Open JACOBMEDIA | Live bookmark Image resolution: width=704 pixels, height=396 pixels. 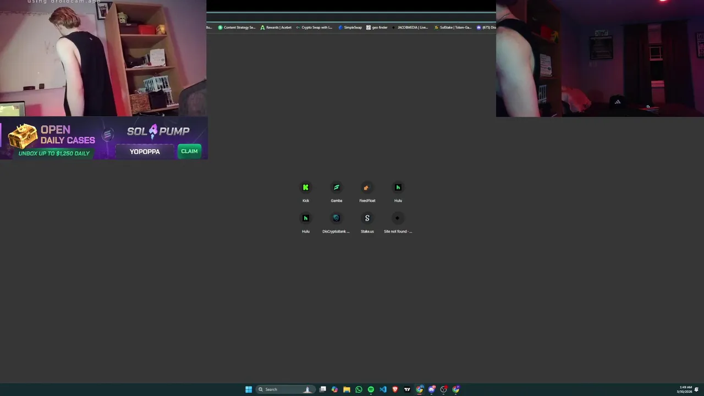[x=410, y=28]
